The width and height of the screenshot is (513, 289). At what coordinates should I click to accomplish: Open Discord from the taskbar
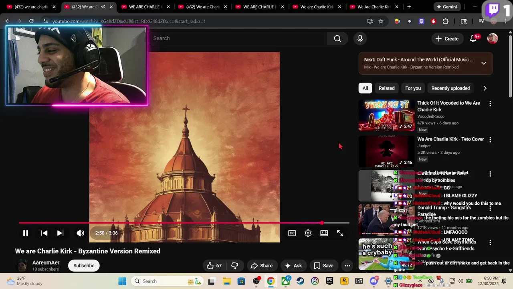[374, 281]
